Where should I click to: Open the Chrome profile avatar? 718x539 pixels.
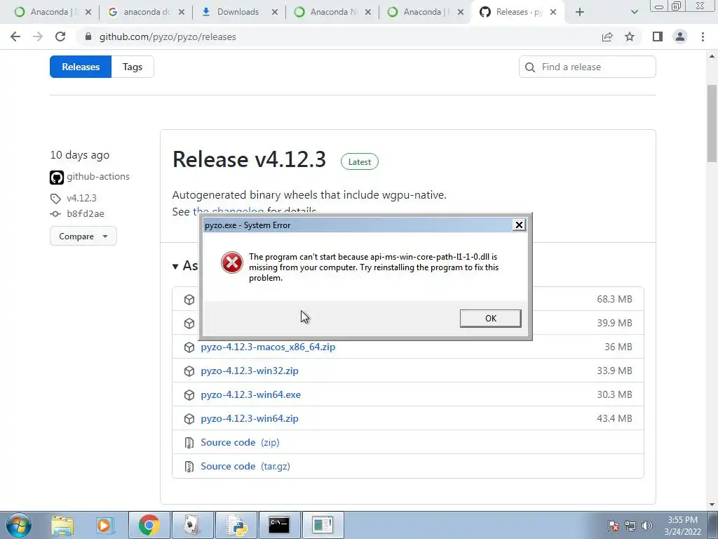tap(680, 36)
